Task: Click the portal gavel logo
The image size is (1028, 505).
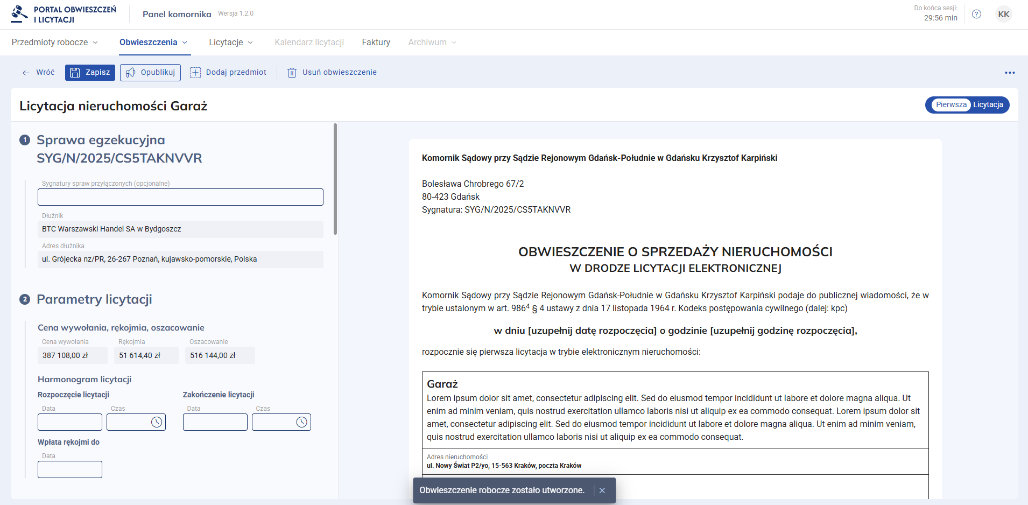Action: (x=19, y=14)
